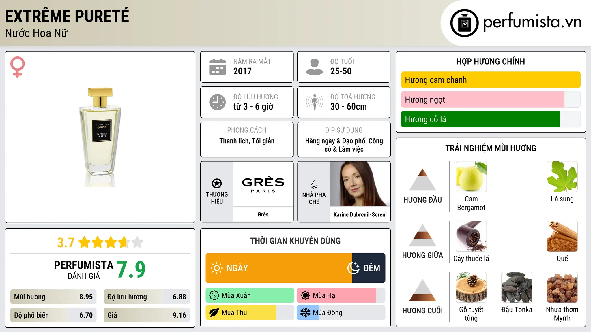Viewport: 591px width, 332px height.
Task: Click the perfumista.vn site name
Action: [532, 22]
